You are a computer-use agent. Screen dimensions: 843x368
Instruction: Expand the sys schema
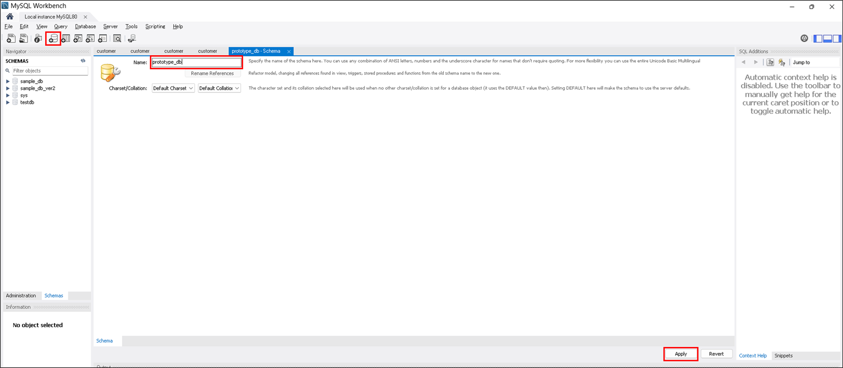[7, 95]
